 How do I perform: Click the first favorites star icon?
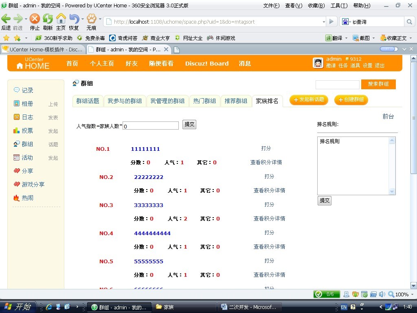pyautogui.click(x=6, y=38)
